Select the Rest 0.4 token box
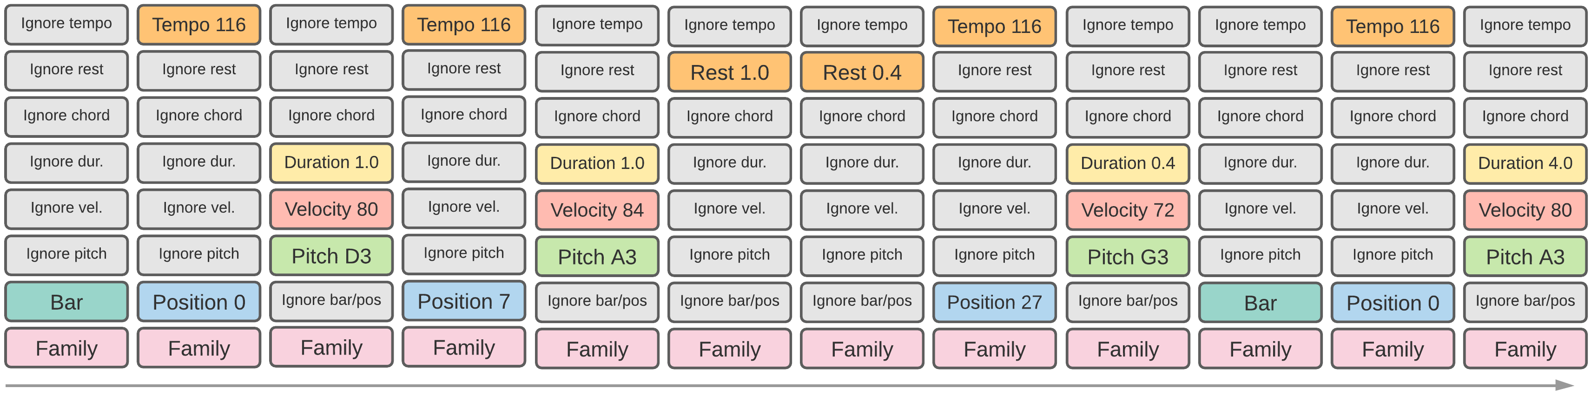Viewport: 1591px width, 395px height. (862, 72)
